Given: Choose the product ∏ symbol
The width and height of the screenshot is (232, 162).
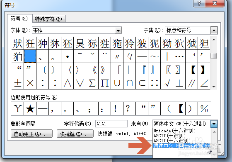Looking at the screenshot, I should tap(104, 83).
